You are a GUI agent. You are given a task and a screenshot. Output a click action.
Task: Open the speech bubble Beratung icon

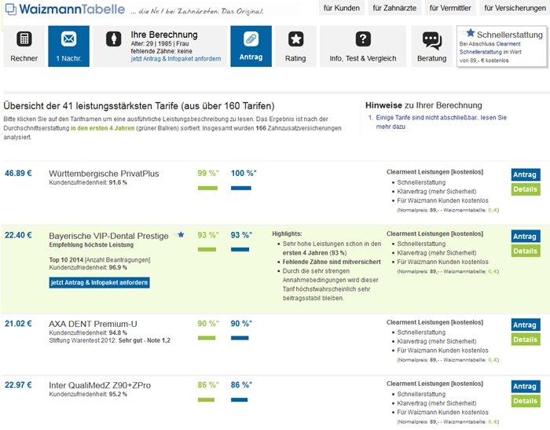point(432,40)
